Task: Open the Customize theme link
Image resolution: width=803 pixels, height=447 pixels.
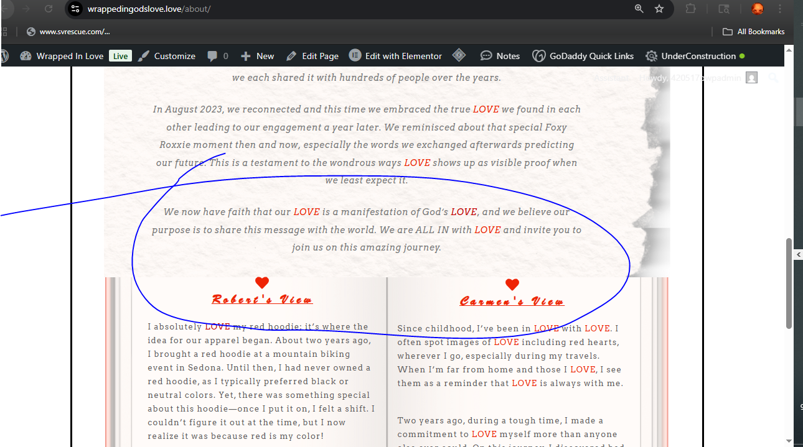Action: [x=167, y=56]
